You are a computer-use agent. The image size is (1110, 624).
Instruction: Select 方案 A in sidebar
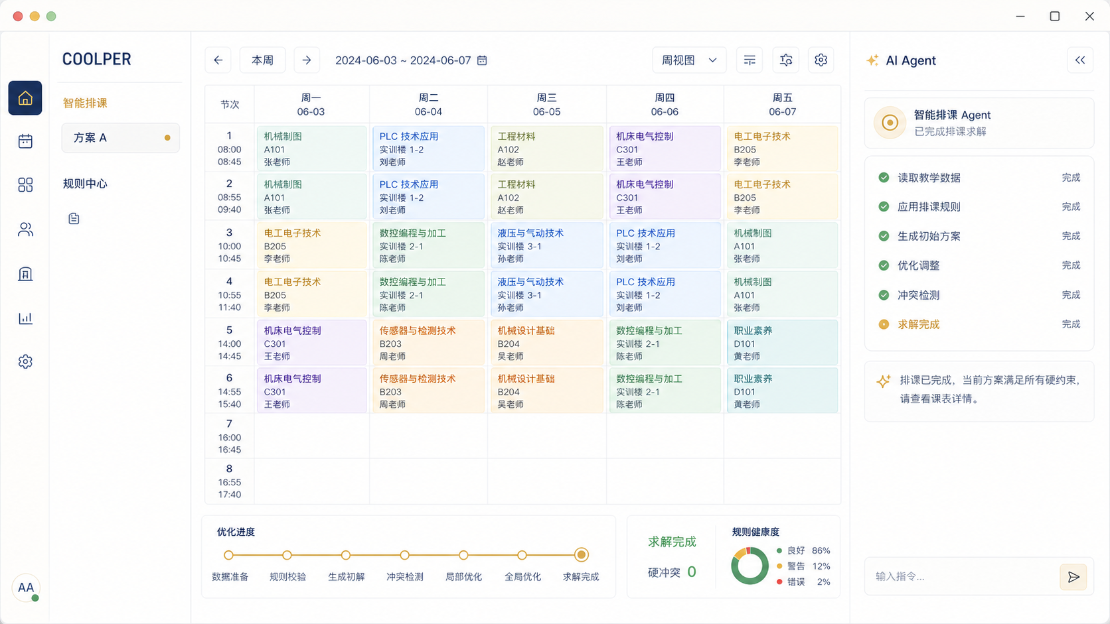click(x=121, y=138)
